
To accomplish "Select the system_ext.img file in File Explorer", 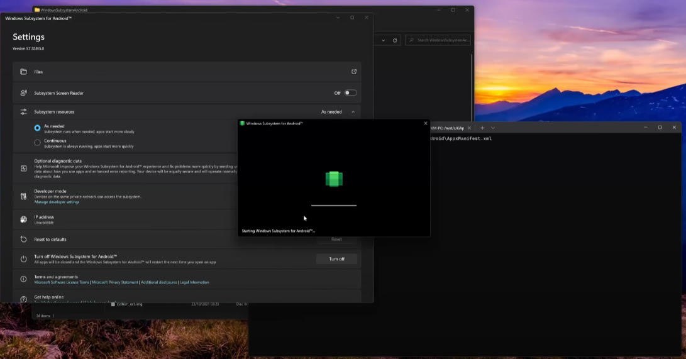I will click(129, 304).
